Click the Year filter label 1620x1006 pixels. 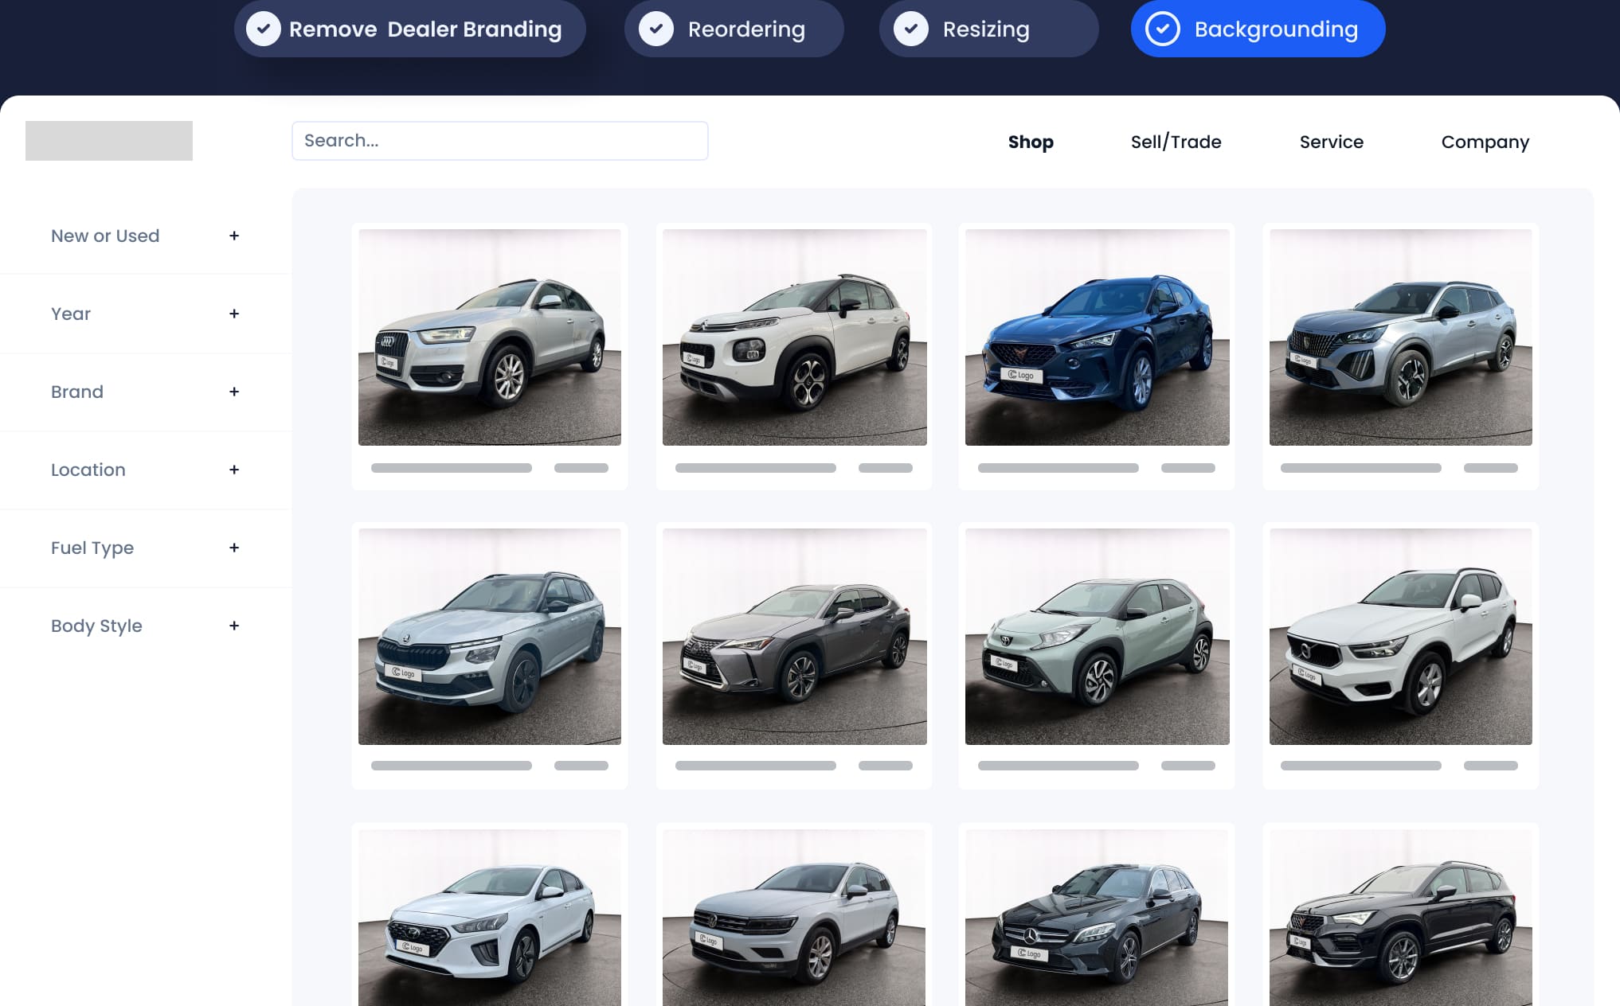pyautogui.click(x=71, y=314)
